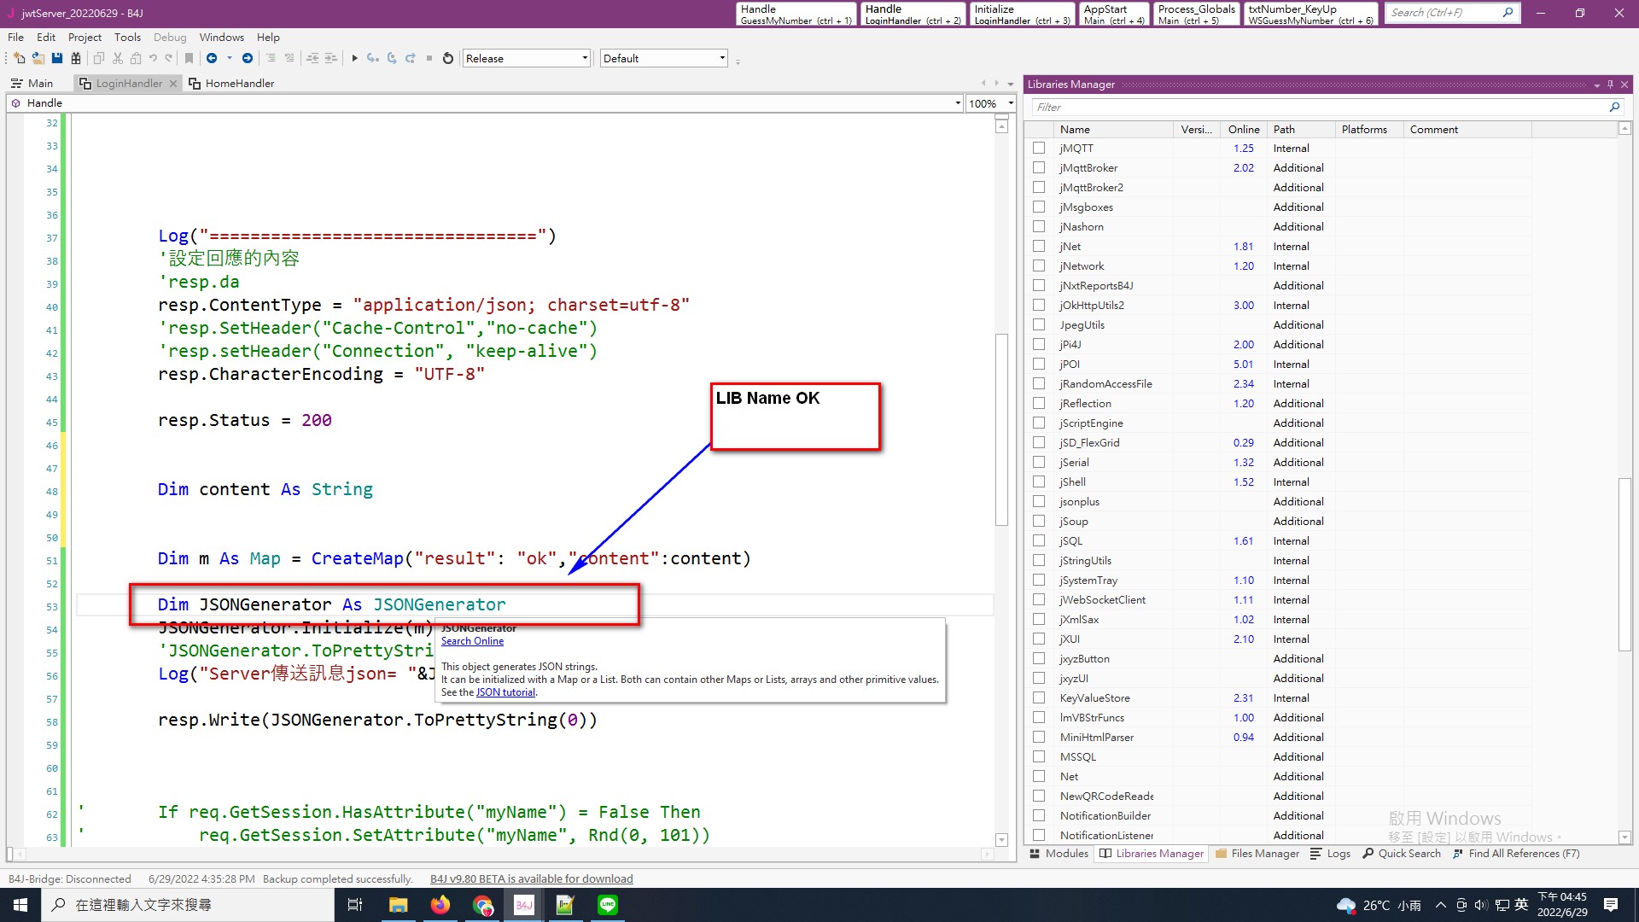Click the Navigate Forward arrow icon

(x=248, y=58)
